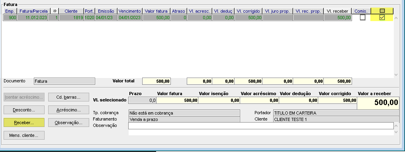This screenshot has width=405, height=152.
Task: Click the Vl. corrigido column header
Action: point(248,11)
